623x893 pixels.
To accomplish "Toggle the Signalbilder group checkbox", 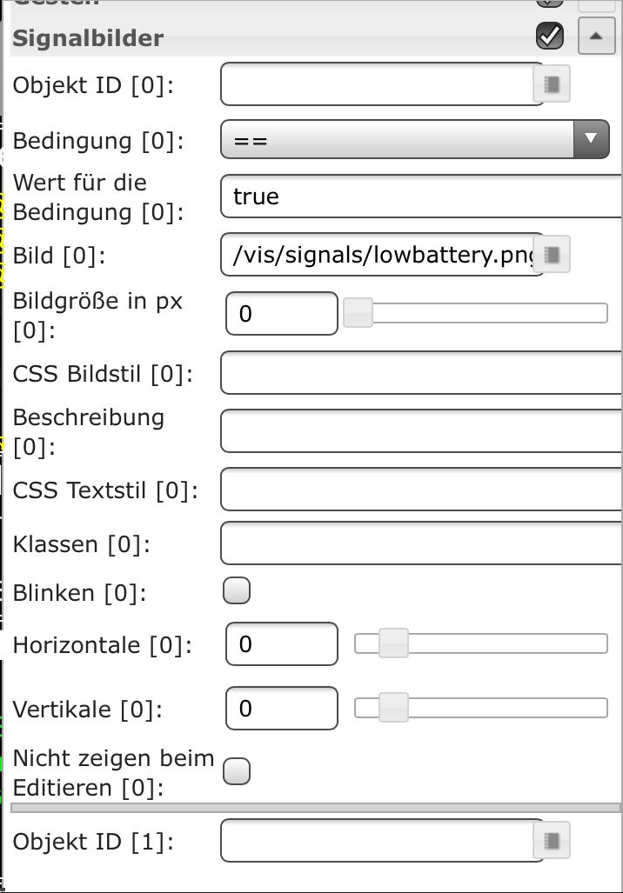I will click(550, 36).
